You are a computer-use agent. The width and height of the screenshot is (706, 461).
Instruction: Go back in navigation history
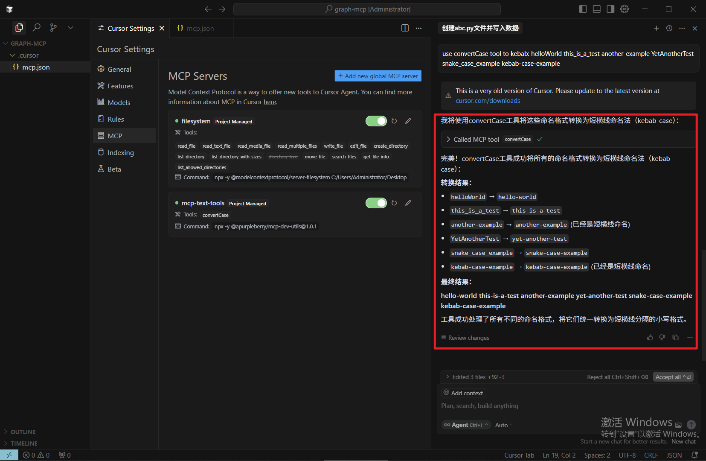(208, 9)
